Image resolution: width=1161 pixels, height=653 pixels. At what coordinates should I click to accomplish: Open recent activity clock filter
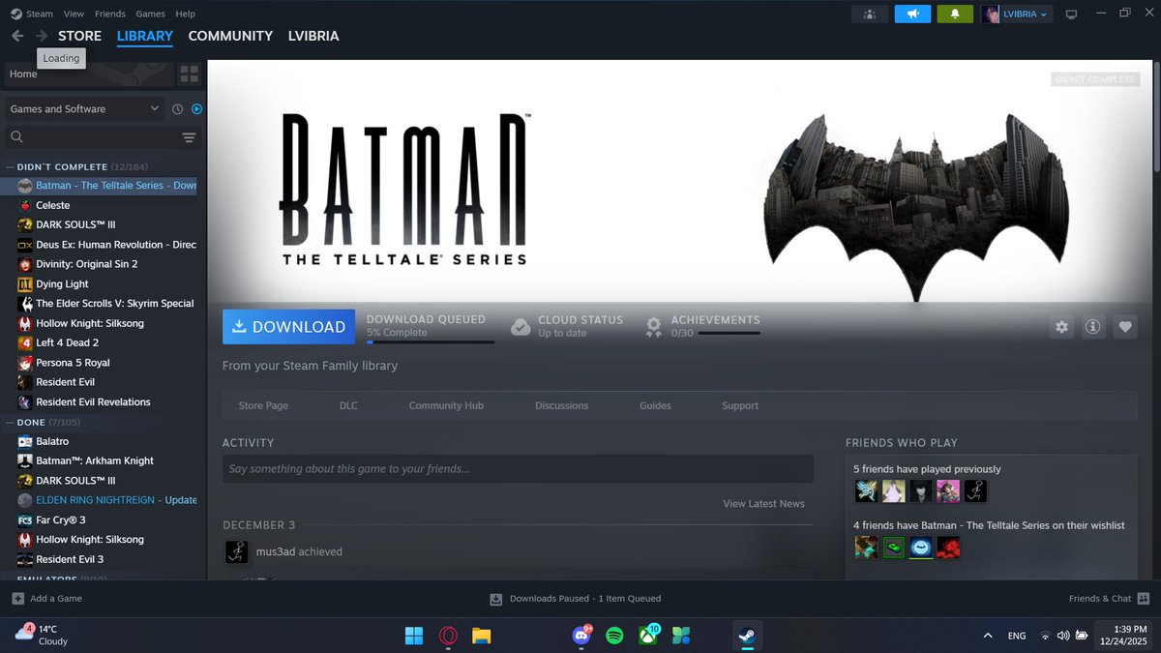click(x=178, y=109)
